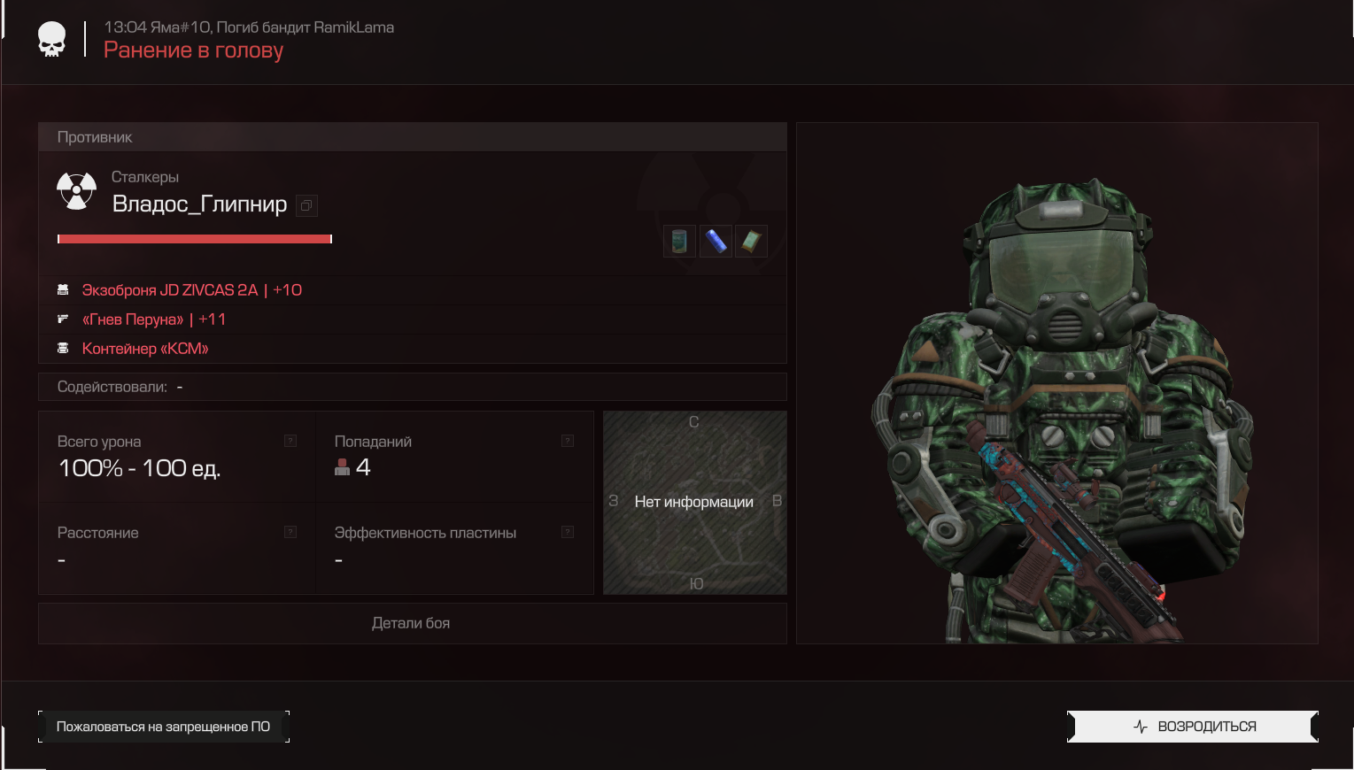Open the Контейнер «КСМ» item link
1354x770 pixels.
pos(145,349)
